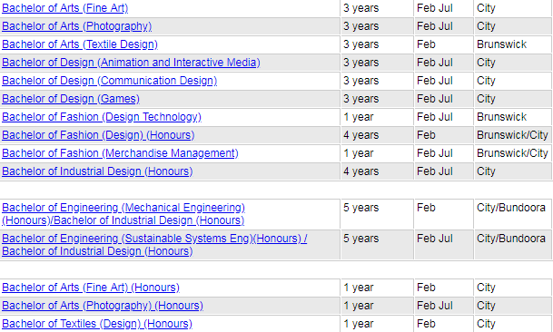Open Sustainable Systems Eng / Industrial Design degree

coord(154,245)
